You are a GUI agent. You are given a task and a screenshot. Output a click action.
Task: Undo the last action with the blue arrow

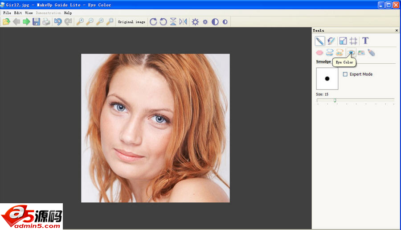pyautogui.click(x=58, y=22)
